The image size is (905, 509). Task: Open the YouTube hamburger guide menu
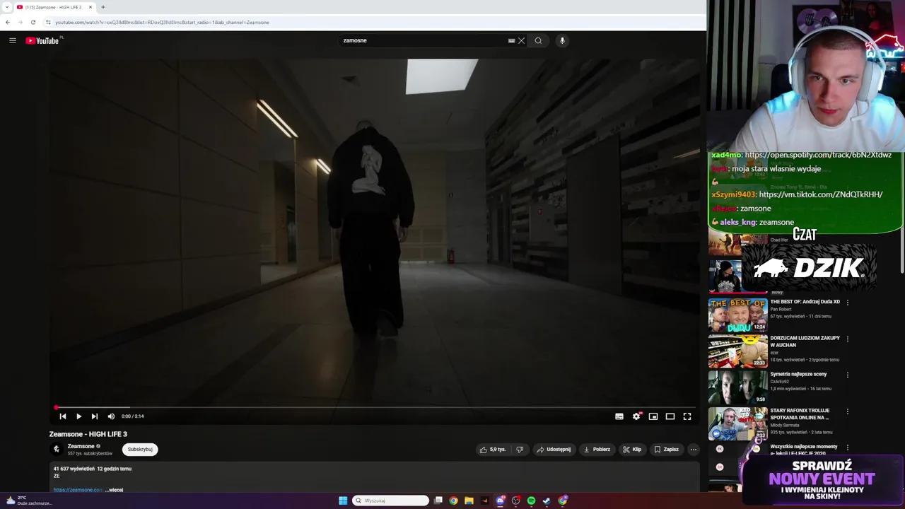coord(12,40)
